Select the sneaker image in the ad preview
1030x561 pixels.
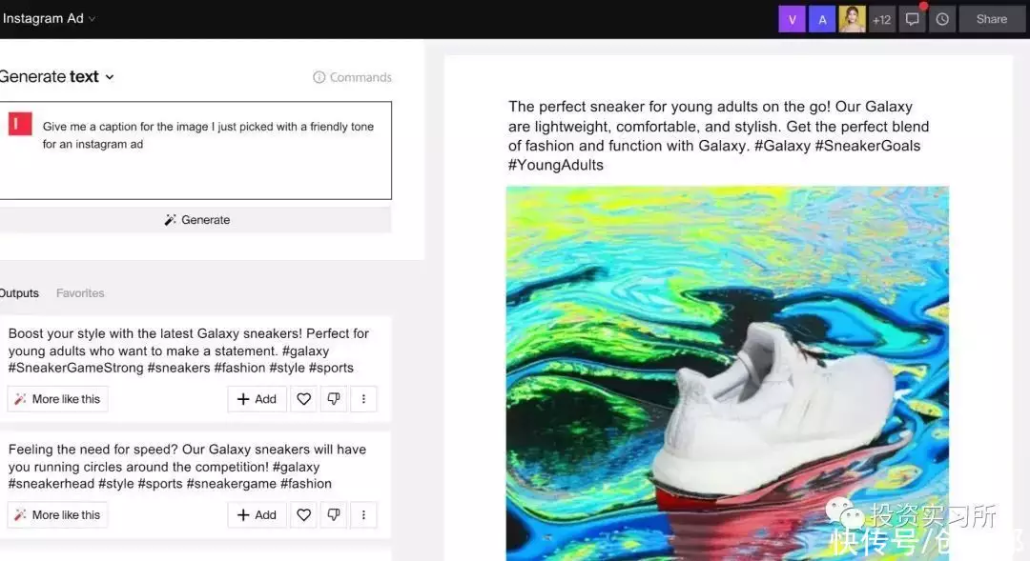727,373
